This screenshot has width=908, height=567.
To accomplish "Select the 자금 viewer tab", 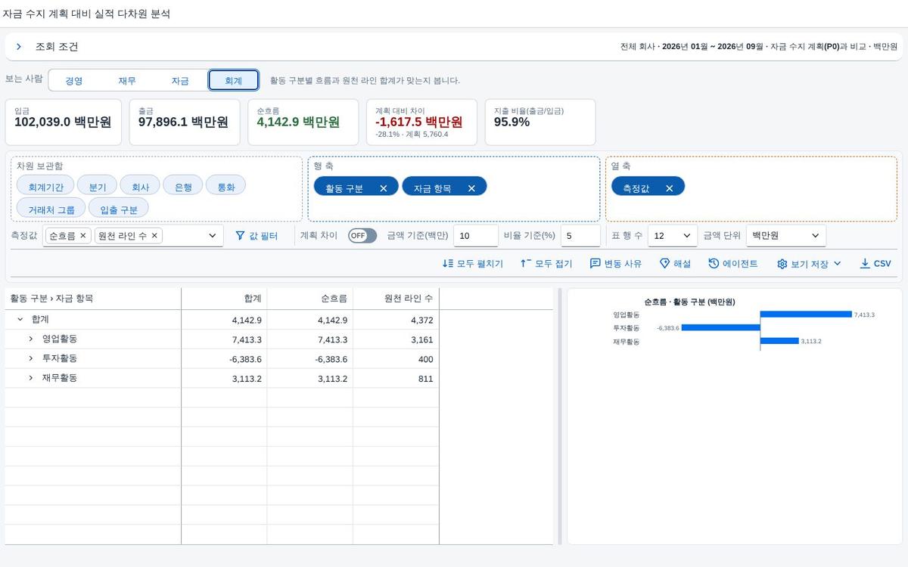I will click(180, 81).
